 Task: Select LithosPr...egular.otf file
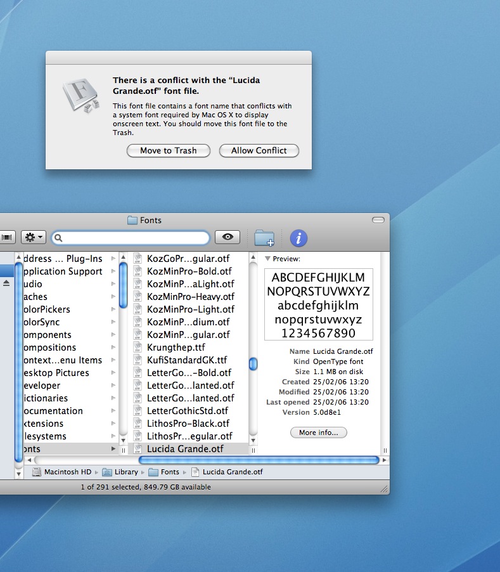188,436
